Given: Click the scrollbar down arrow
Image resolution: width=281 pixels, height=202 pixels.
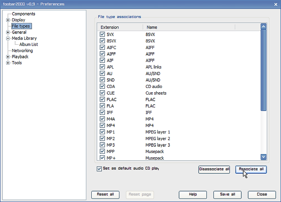Looking at the screenshot, I should coord(263,157).
